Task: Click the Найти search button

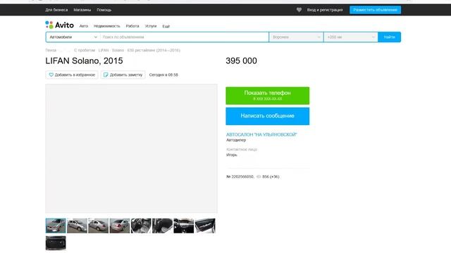Action: (x=389, y=37)
